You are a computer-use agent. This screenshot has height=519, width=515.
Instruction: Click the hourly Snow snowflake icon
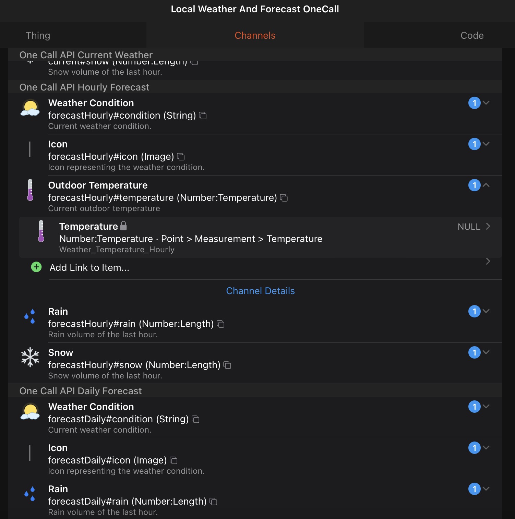tap(30, 357)
